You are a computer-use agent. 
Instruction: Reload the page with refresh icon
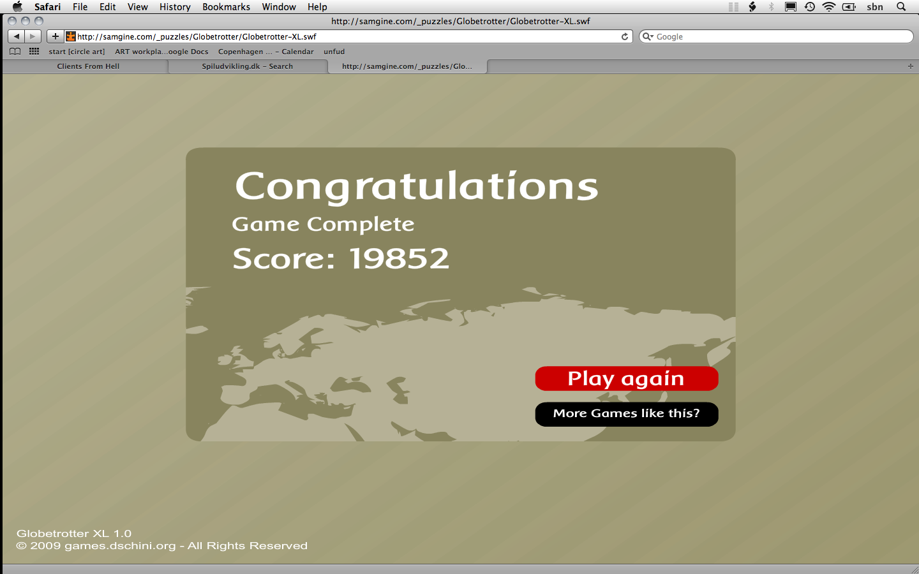pos(625,36)
